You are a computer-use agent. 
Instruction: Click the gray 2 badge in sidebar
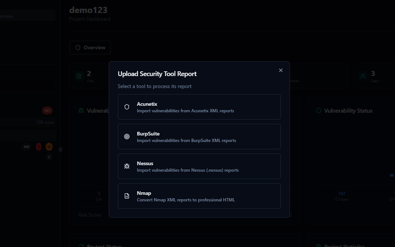pyautogui.click(x=49, y=157)
